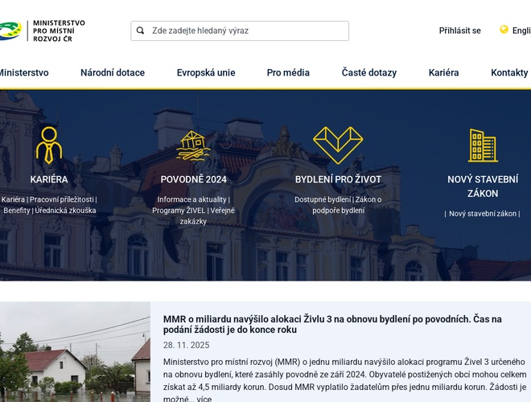The image size is (531, 402).
Task: Open the Národní dotace menu
Action: click(113, 72)
